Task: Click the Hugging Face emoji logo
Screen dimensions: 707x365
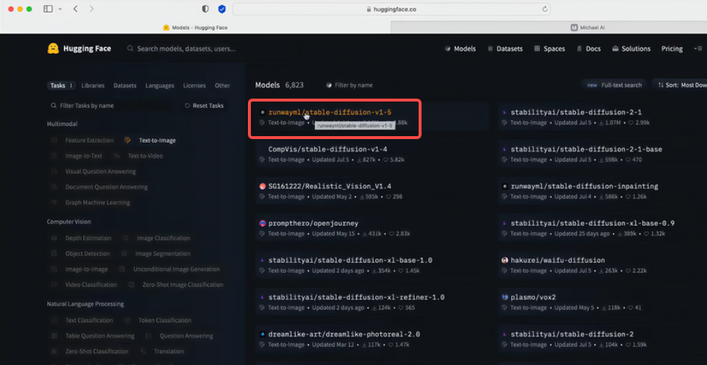Action: pos(53,49)
